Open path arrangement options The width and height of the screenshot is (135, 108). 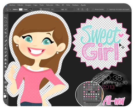87,10
